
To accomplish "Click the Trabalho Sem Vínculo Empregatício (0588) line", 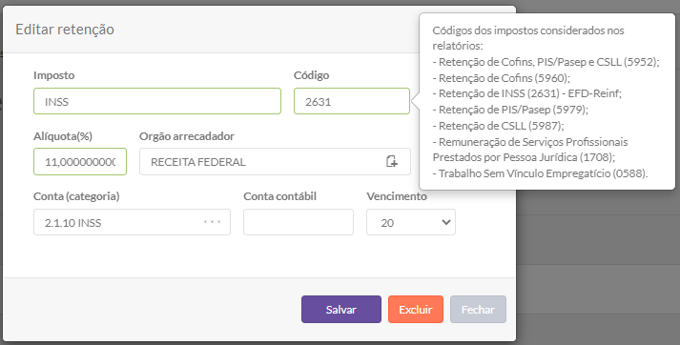I will pyautogui.click(x=540, y=173).
